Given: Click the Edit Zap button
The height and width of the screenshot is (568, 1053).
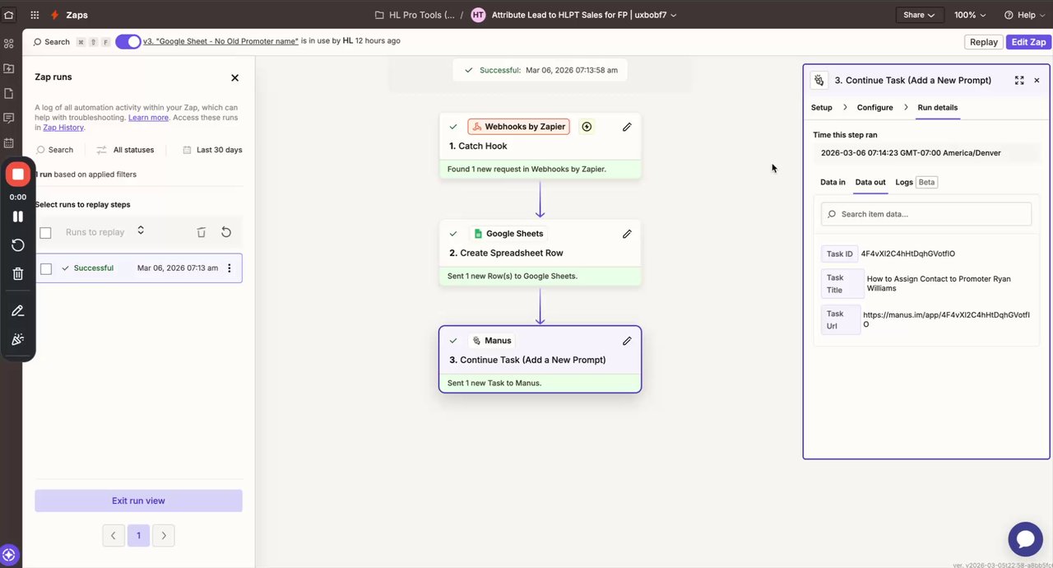Looking at the screenshot, I should tap(1028, 42).
